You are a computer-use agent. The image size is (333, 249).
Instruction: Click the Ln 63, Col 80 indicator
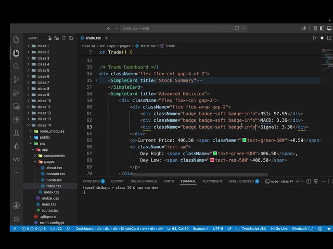178,229
